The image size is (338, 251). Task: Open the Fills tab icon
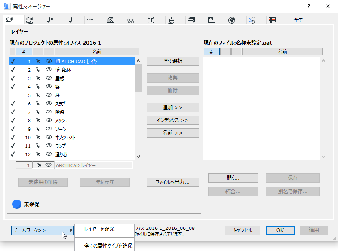tap(110, 20)
